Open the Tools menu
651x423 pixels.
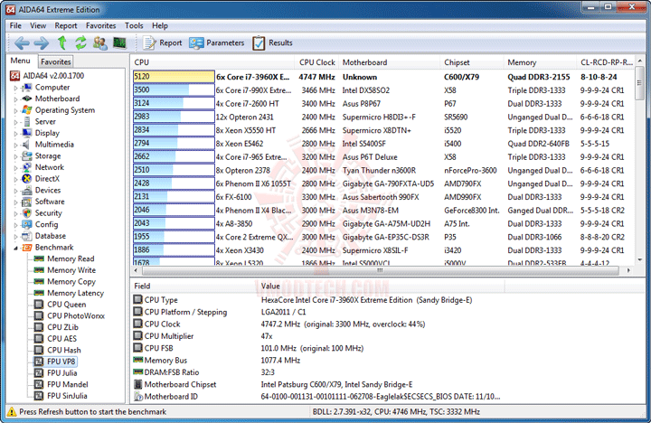pos(134,25)
